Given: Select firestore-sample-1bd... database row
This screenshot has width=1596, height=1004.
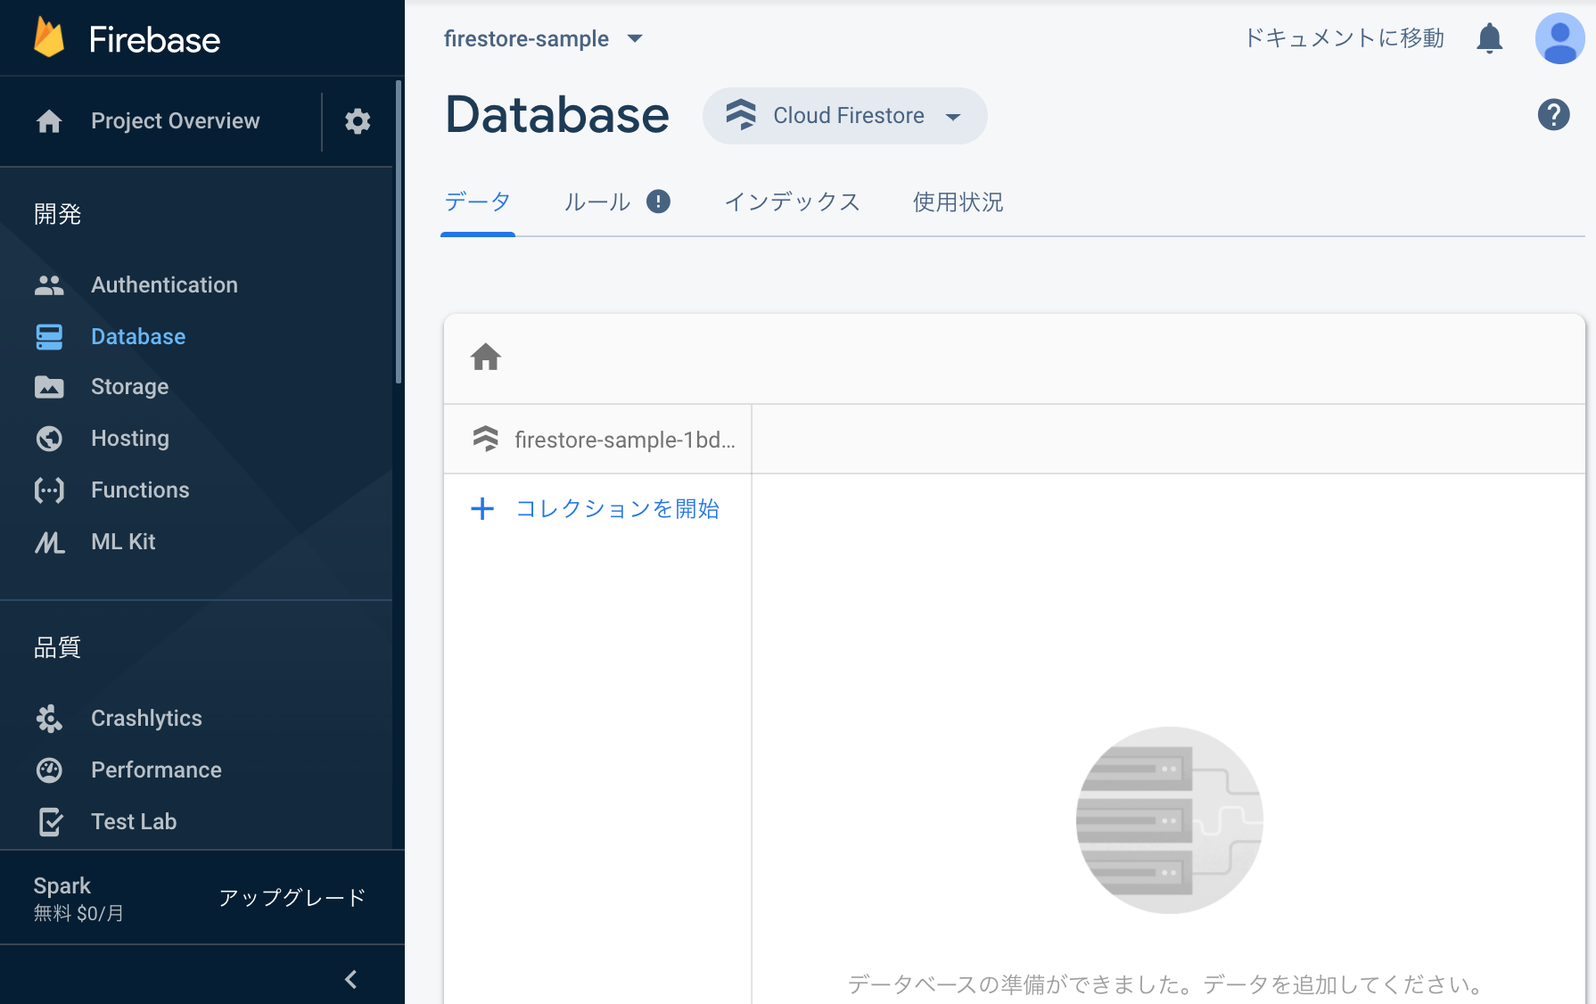Looking at the screenshot, I should click(597, 440).
